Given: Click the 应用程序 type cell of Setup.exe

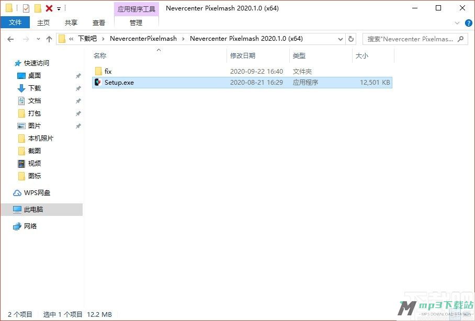Looking at the screenshot, I should click(306, 83).
